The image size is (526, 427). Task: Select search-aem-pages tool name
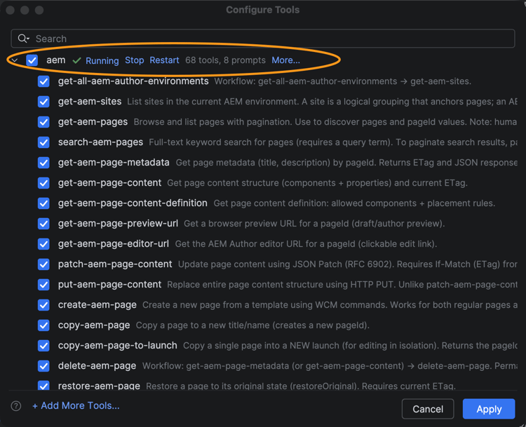100,142
